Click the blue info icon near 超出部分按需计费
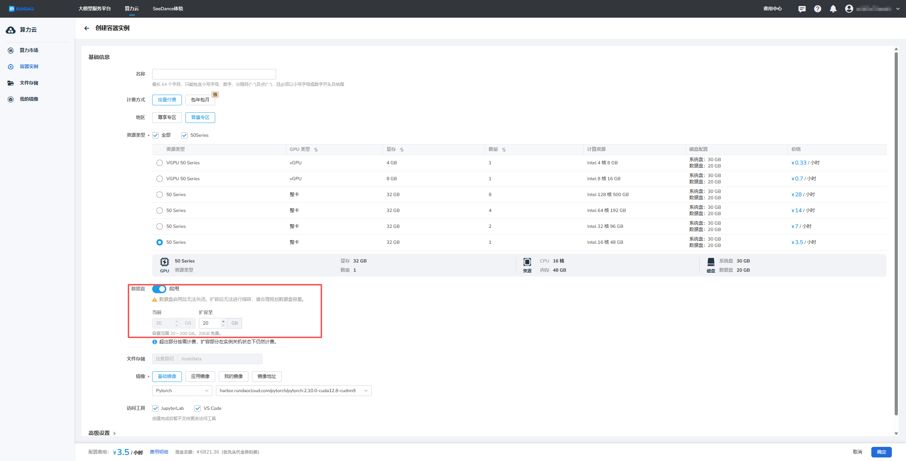This screenshot has width=906, height=461. [x=155, y=342]
